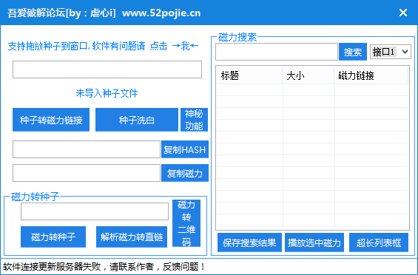Click the 磁力链接 column header
This screenshot has height=275, width=418.
tap(371, 75)
